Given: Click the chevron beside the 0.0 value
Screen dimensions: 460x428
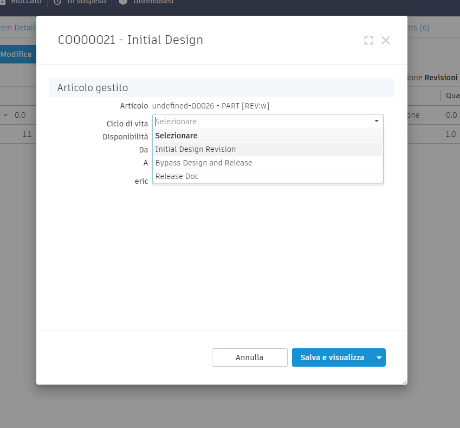Looking at the screenshot, I should (7, 115).
